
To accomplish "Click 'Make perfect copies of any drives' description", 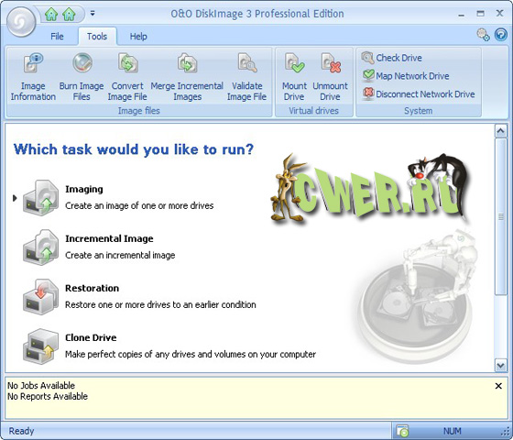I will (191, 354).
